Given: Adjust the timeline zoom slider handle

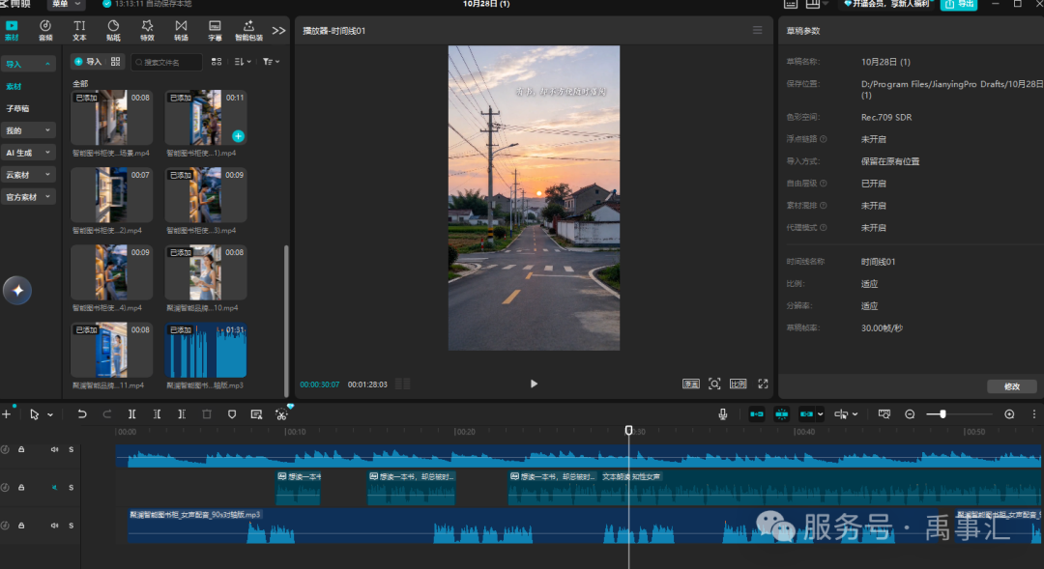Looking at the screenshot, I should click(942, 413).
